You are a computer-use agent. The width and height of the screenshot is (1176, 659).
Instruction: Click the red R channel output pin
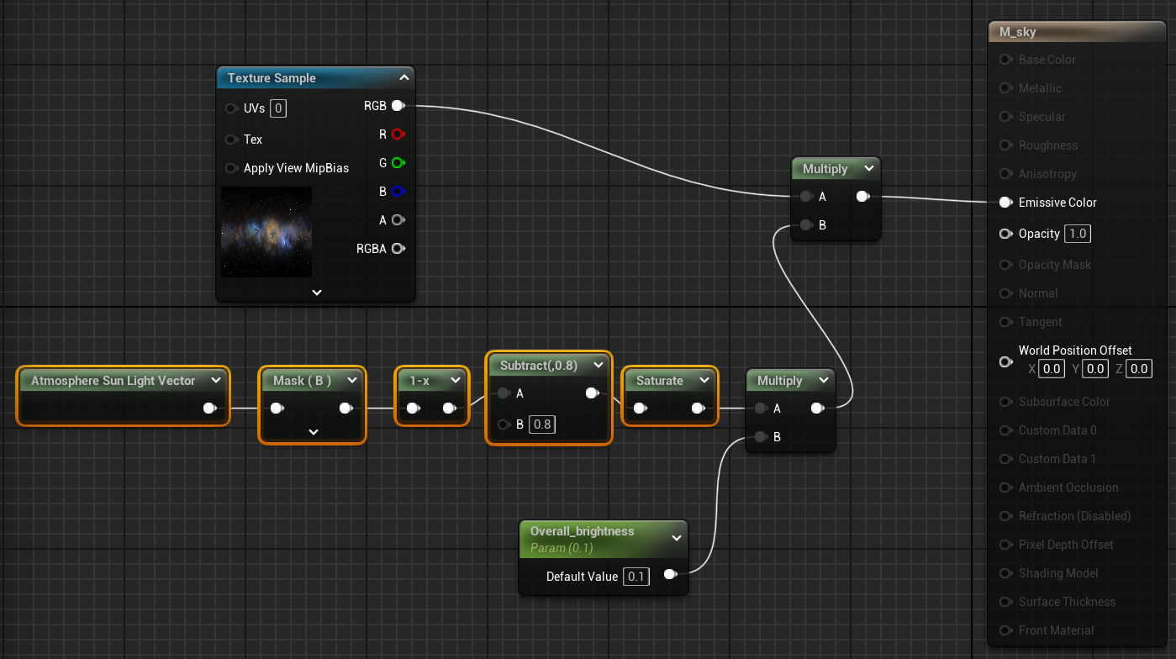pos(398,134)
